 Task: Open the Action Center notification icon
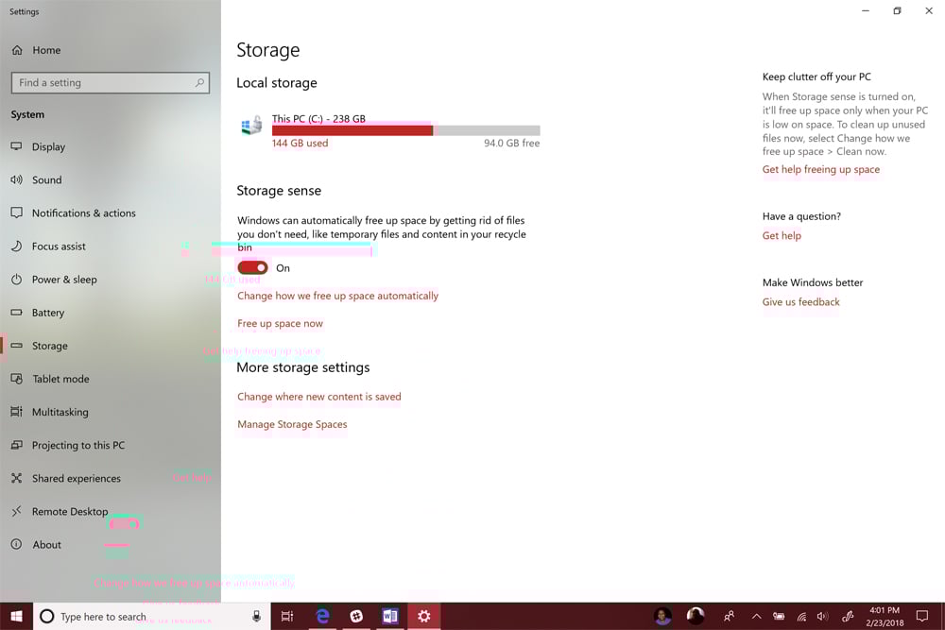pyautogui.click(x=922, y=616)
